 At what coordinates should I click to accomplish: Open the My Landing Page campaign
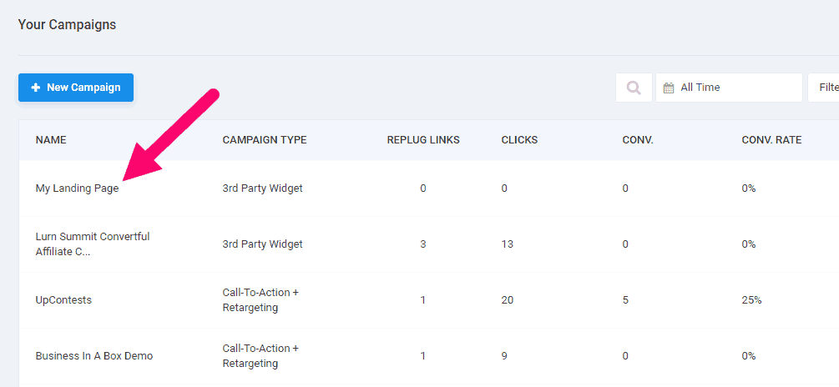point(77,188)
